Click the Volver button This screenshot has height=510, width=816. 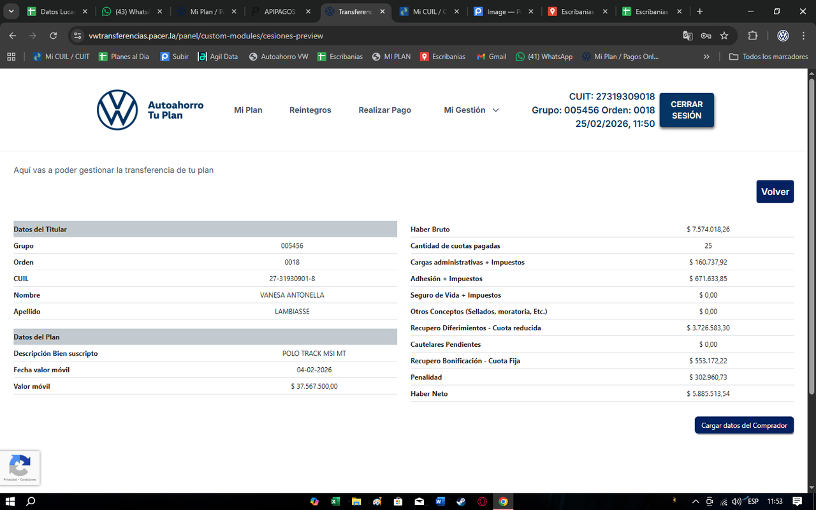point(775,192)
